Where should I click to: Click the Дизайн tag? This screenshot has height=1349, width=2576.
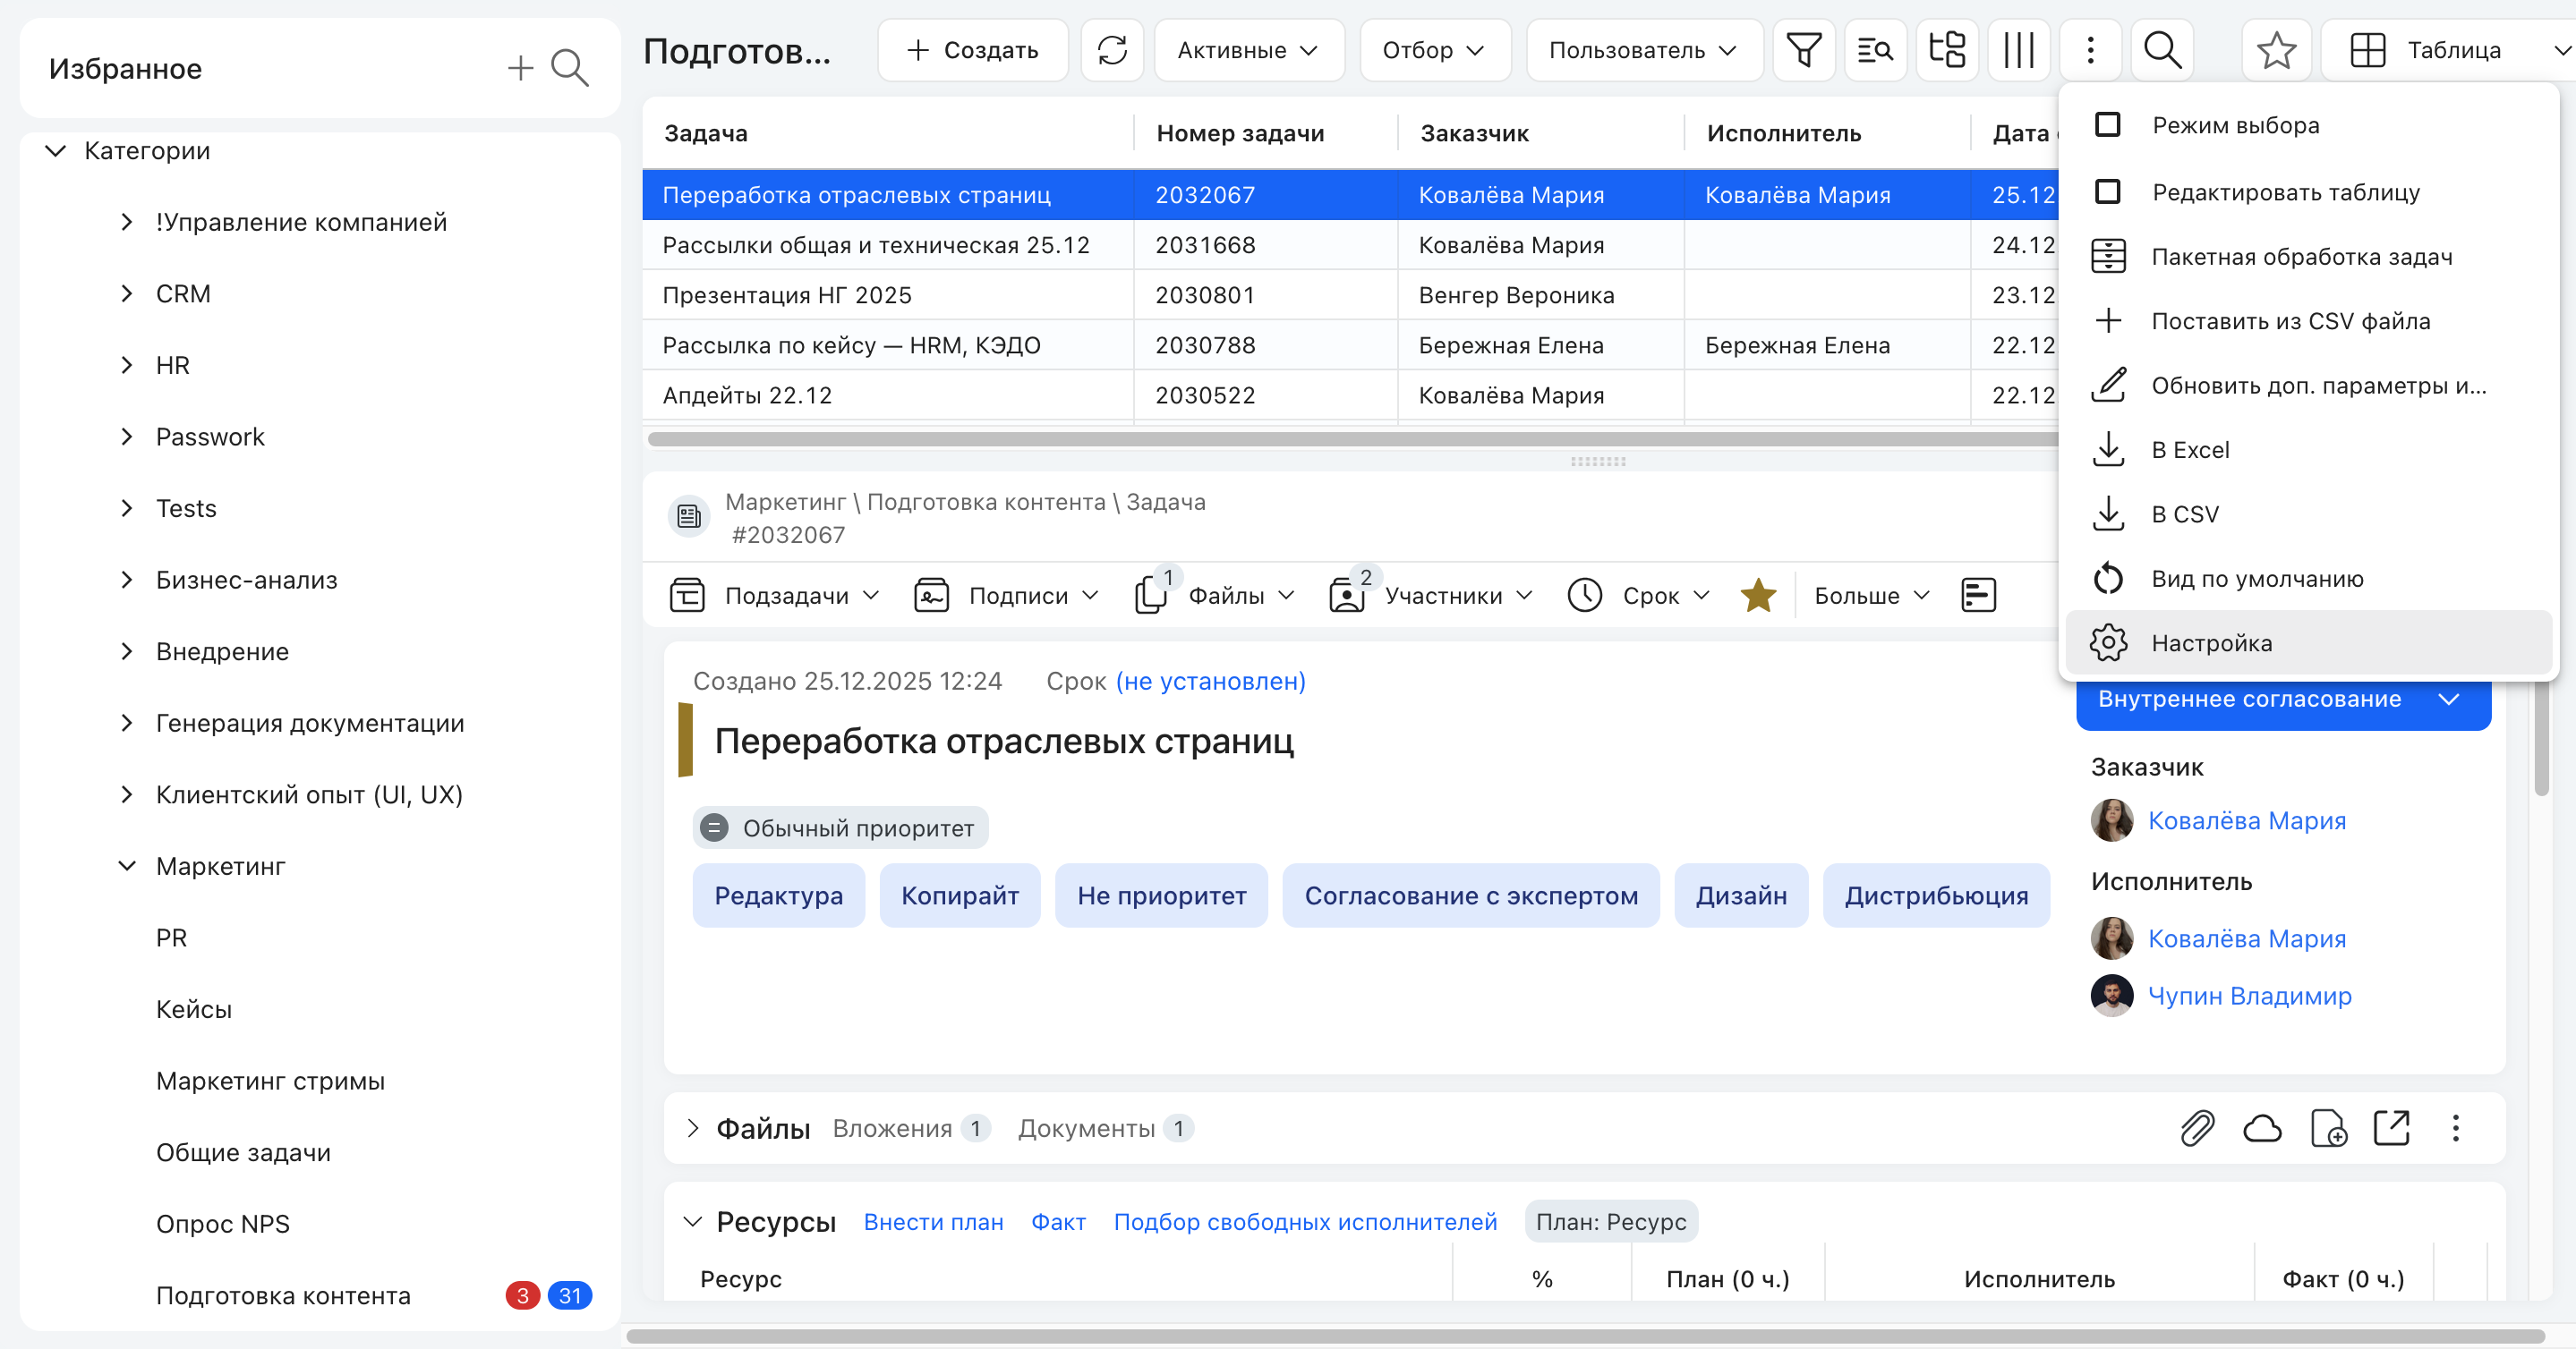[1741, 895]
